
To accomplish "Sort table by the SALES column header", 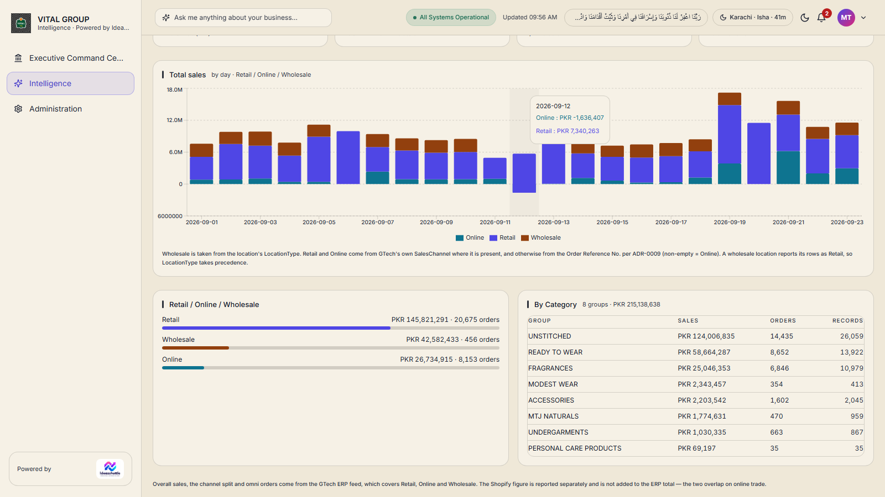I will (688, 321).
